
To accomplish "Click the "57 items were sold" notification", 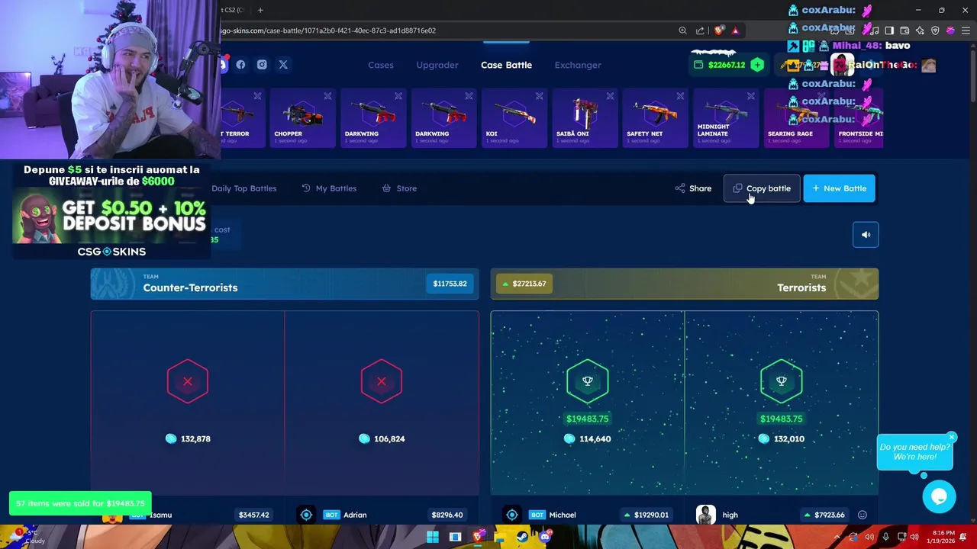I will click(x=80, y=503).
